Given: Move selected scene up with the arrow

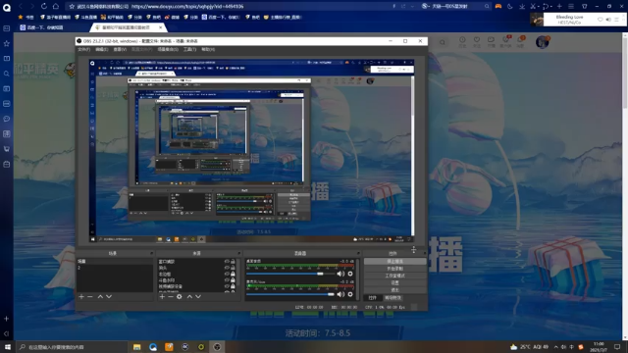Looking at the screenshot, I should 100,296.
